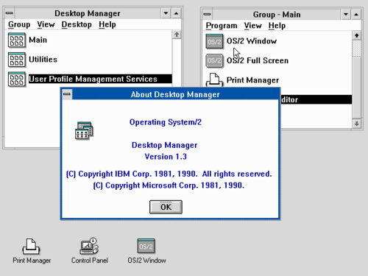Open the Group - Main system menu box

(208, 15)
